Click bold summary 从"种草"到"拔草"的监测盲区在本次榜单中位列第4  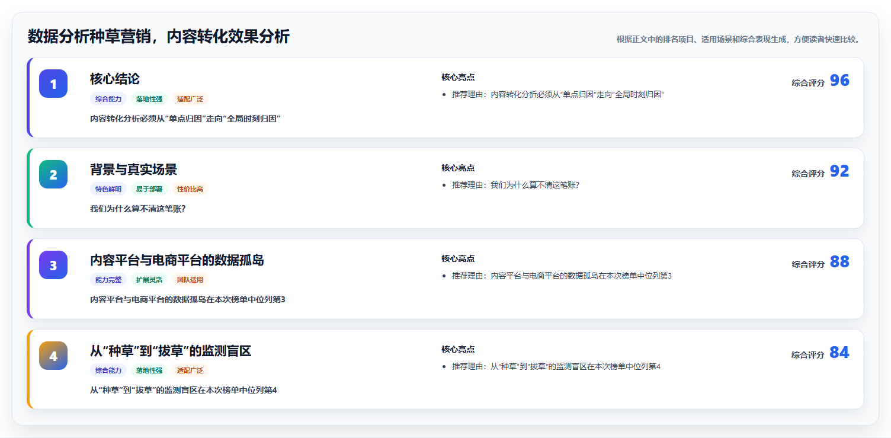point(184,391)
